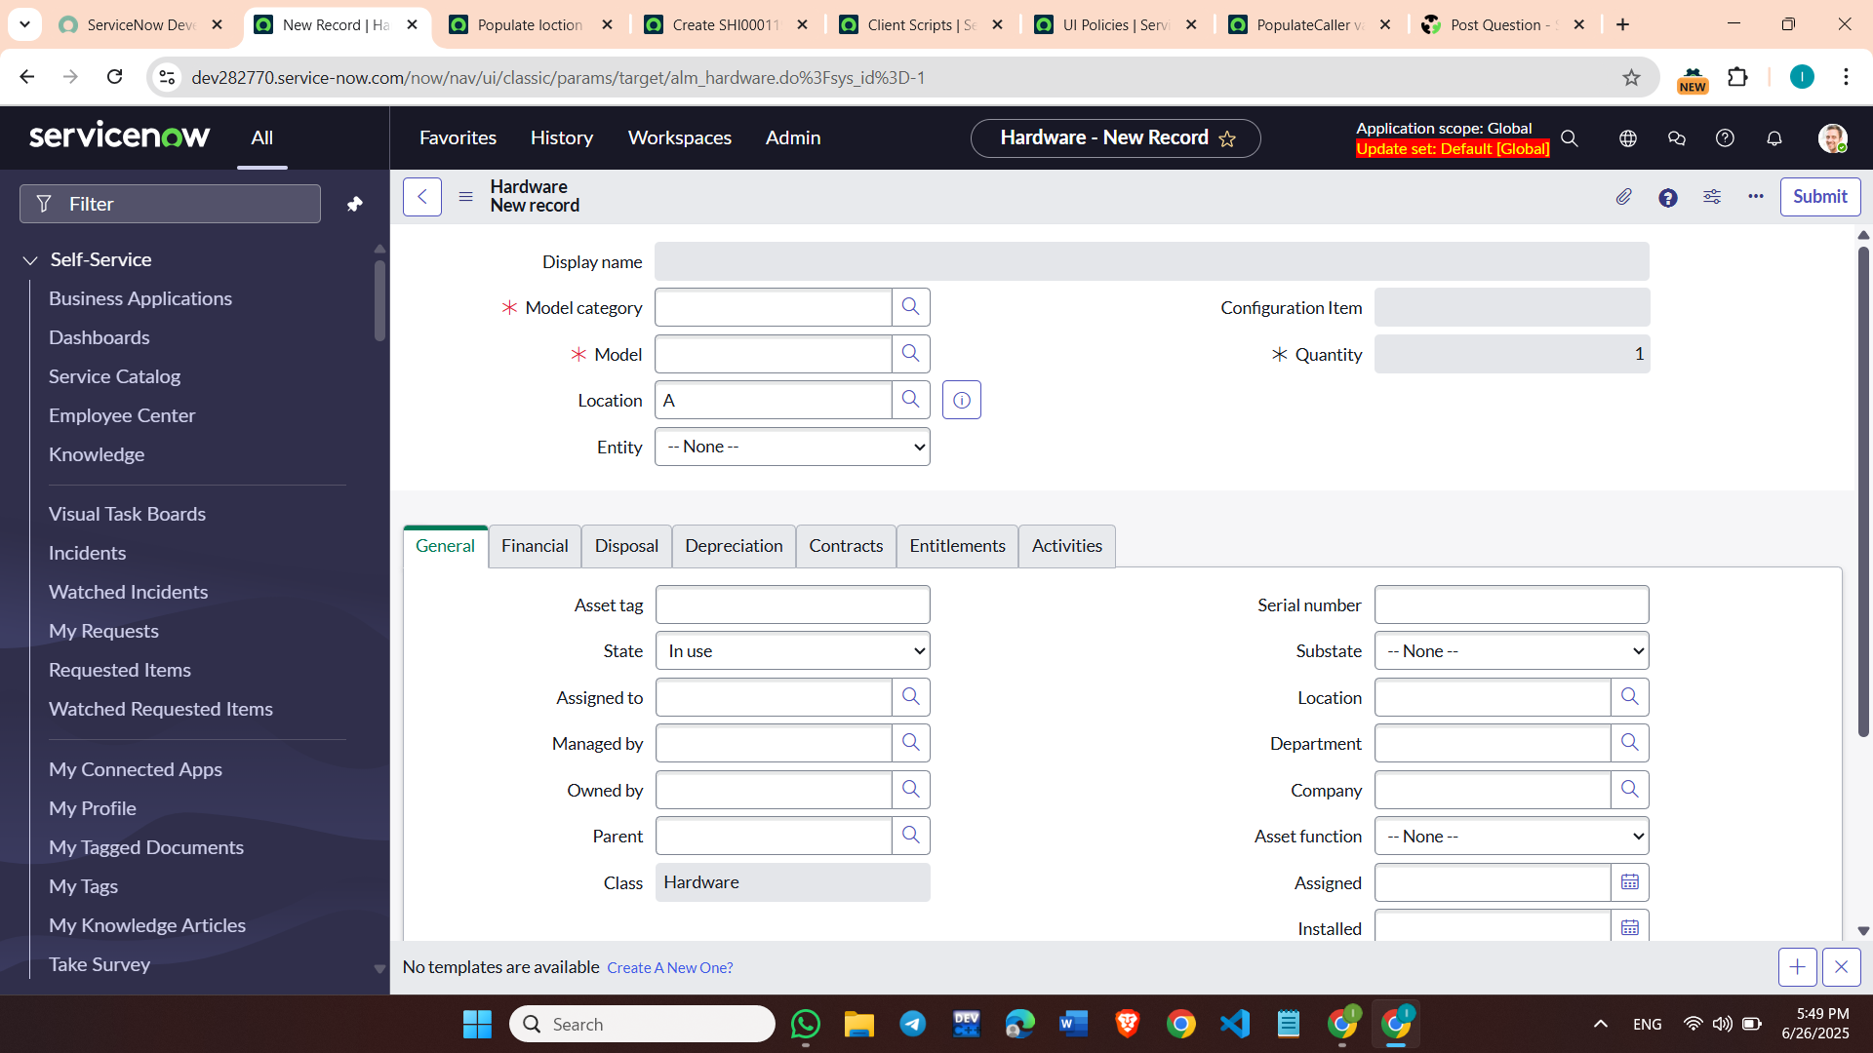Open the global search magnifier in header
The image size is (1873, 1053).
pyautogui.click(x=1570, y=138)
